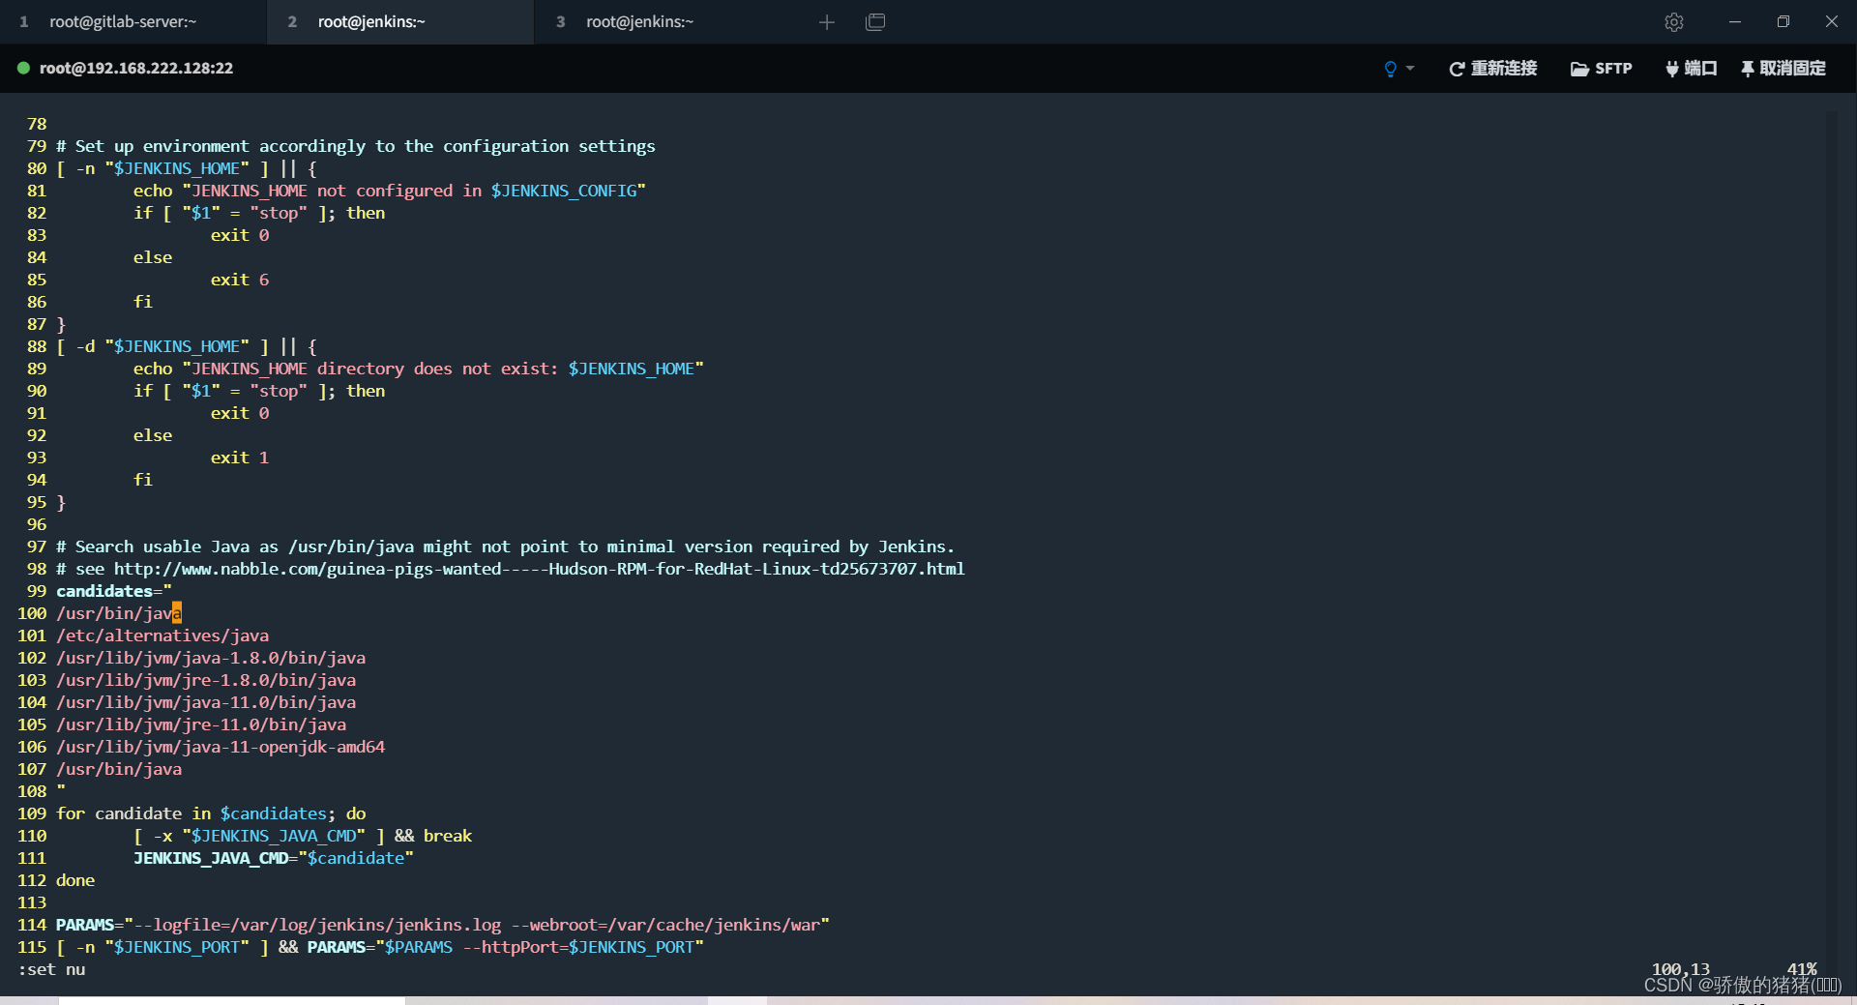Open the port (端口) forwarding button

click(1691, 69)
